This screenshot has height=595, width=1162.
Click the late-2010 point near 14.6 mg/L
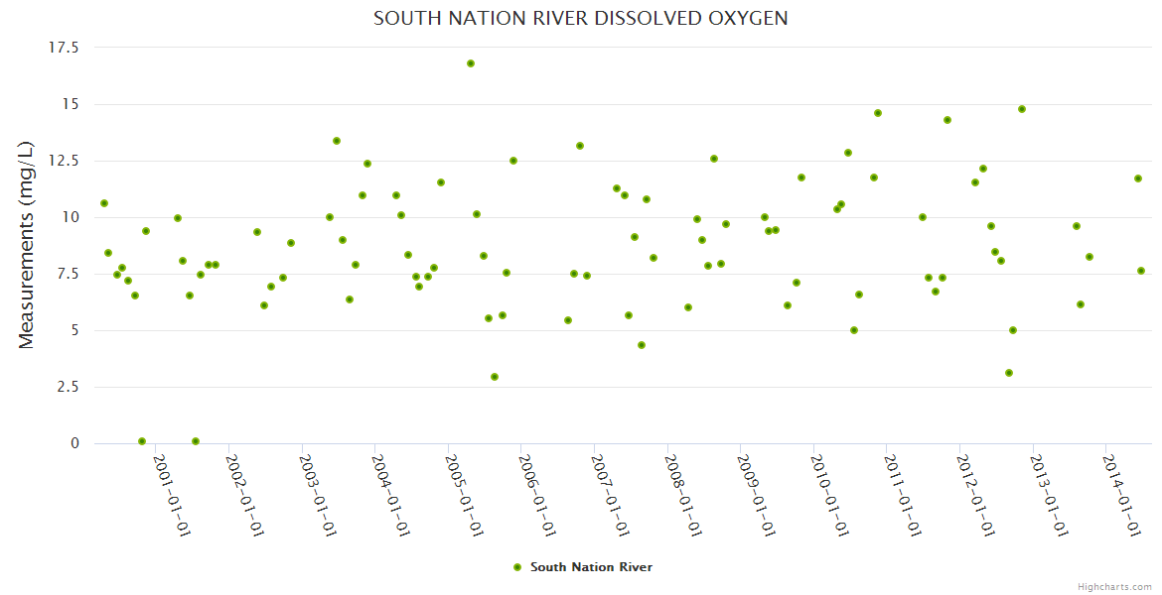pyautogui.click(x=878, y=113)
